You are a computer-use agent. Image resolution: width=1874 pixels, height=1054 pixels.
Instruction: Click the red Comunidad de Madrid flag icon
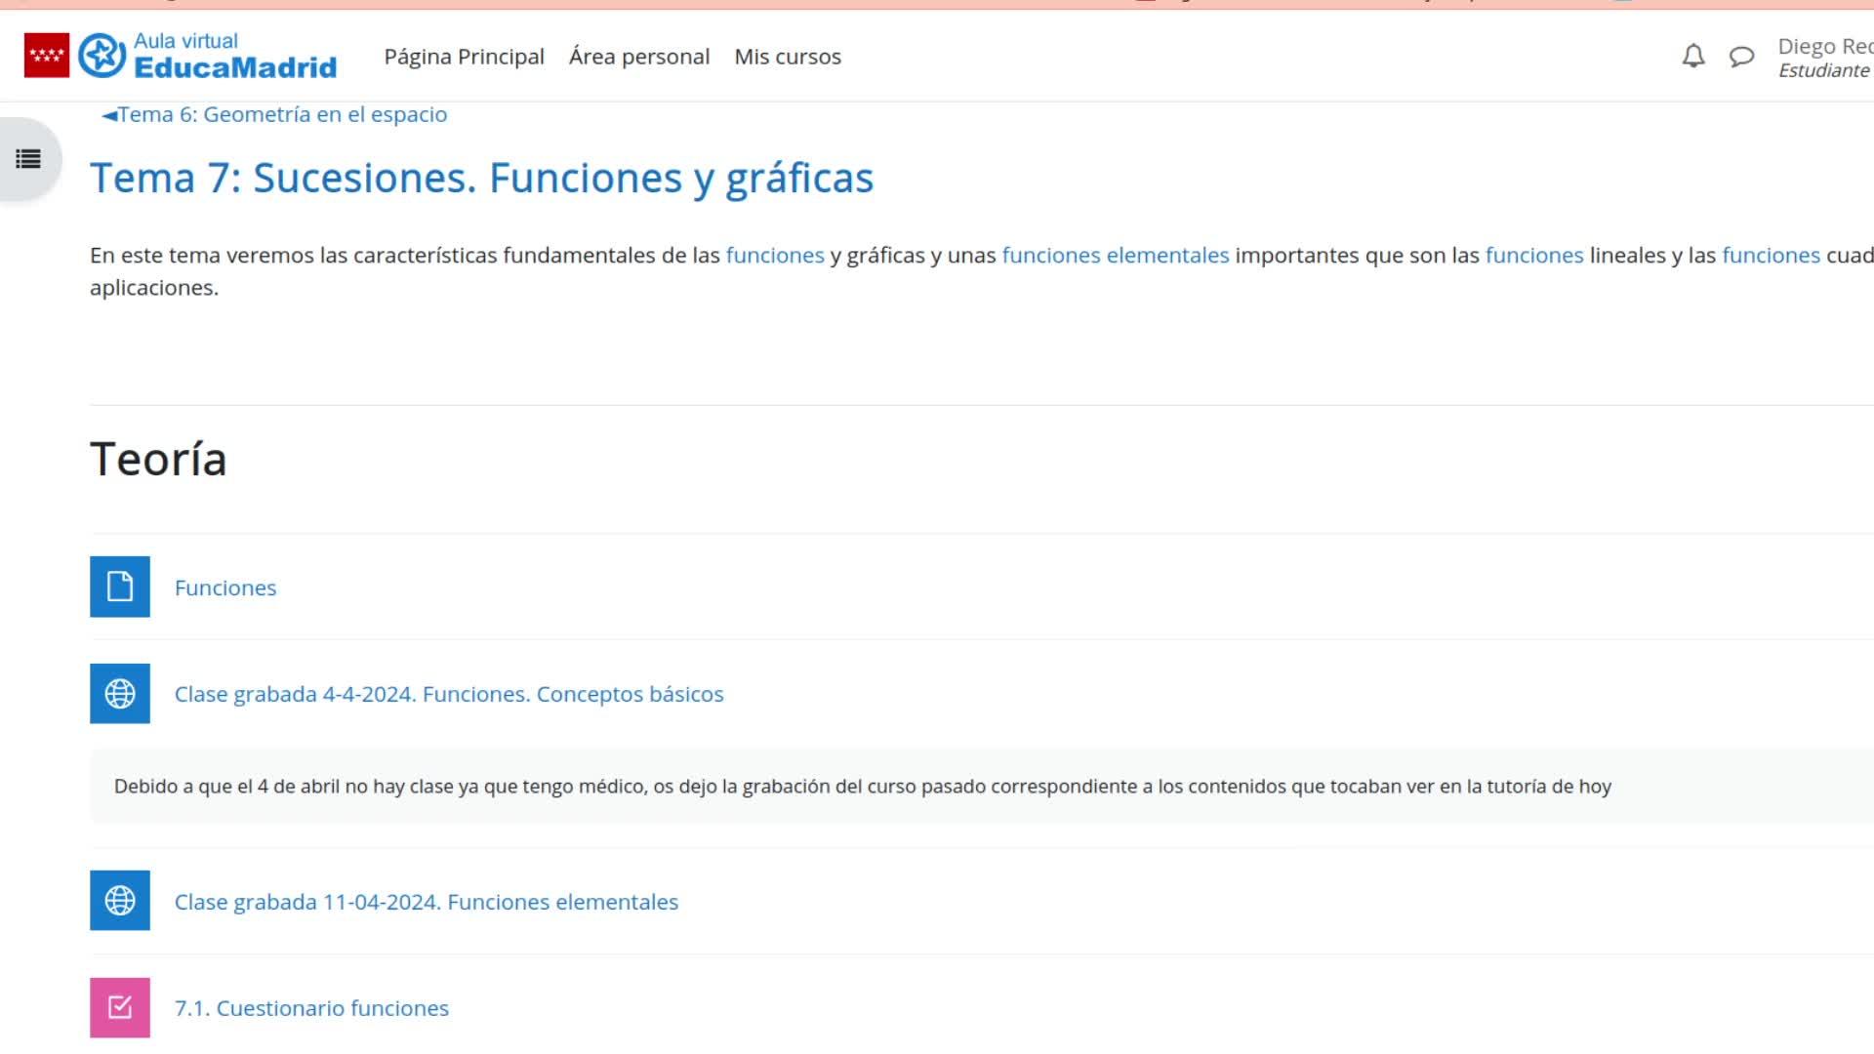pos(47,56)
